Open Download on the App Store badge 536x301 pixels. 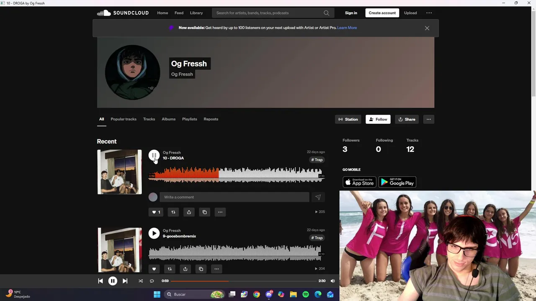pos(359,182)
